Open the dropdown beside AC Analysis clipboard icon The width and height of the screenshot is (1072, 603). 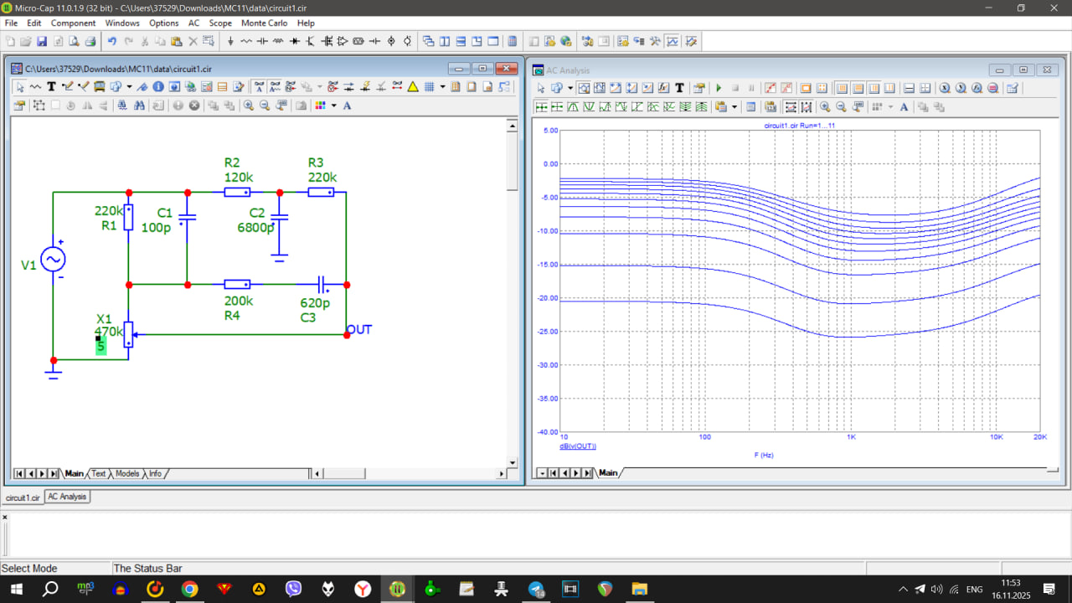tap(734, 106)
